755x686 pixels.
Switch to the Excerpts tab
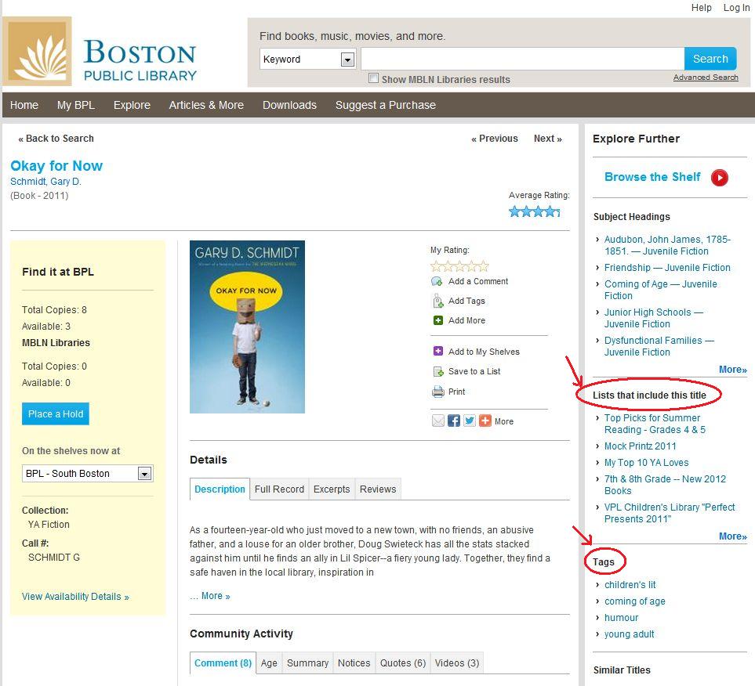332,489
